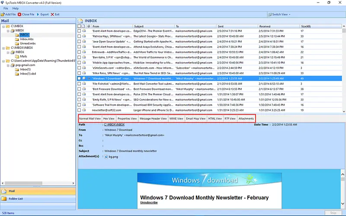Collapse the C:\MBOX root node
This screenshot has height=216, width=346.
click(x=3, y=26)
